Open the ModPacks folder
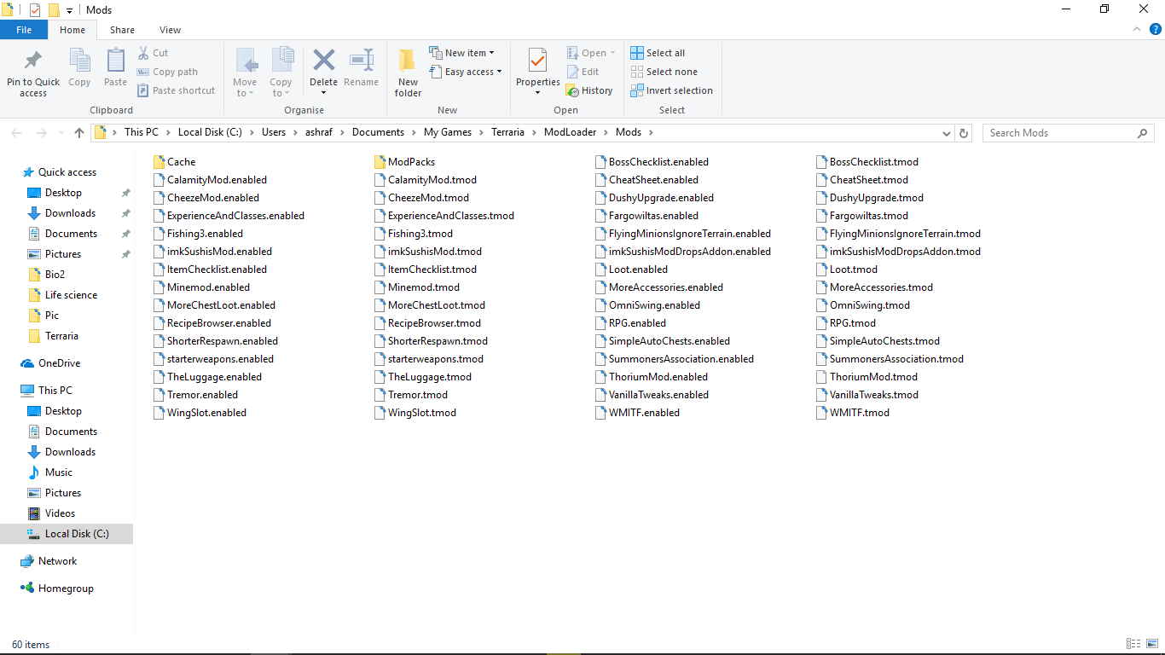The width and height of the screenshot is (1165, 655). (404, 162)
